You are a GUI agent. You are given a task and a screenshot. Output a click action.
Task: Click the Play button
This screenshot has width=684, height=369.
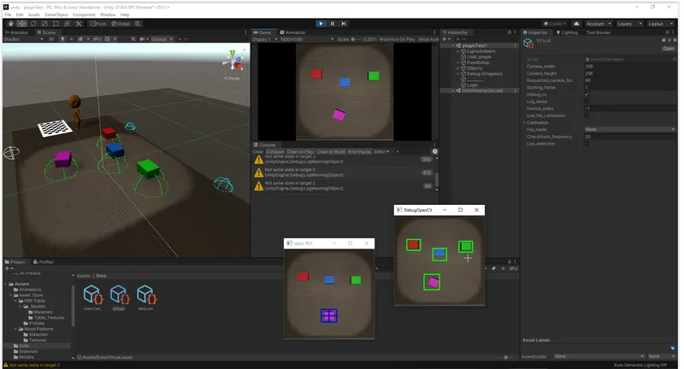point(321,24)
